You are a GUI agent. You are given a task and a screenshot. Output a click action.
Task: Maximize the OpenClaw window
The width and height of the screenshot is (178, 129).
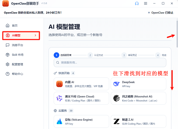(x=163, y=3)
